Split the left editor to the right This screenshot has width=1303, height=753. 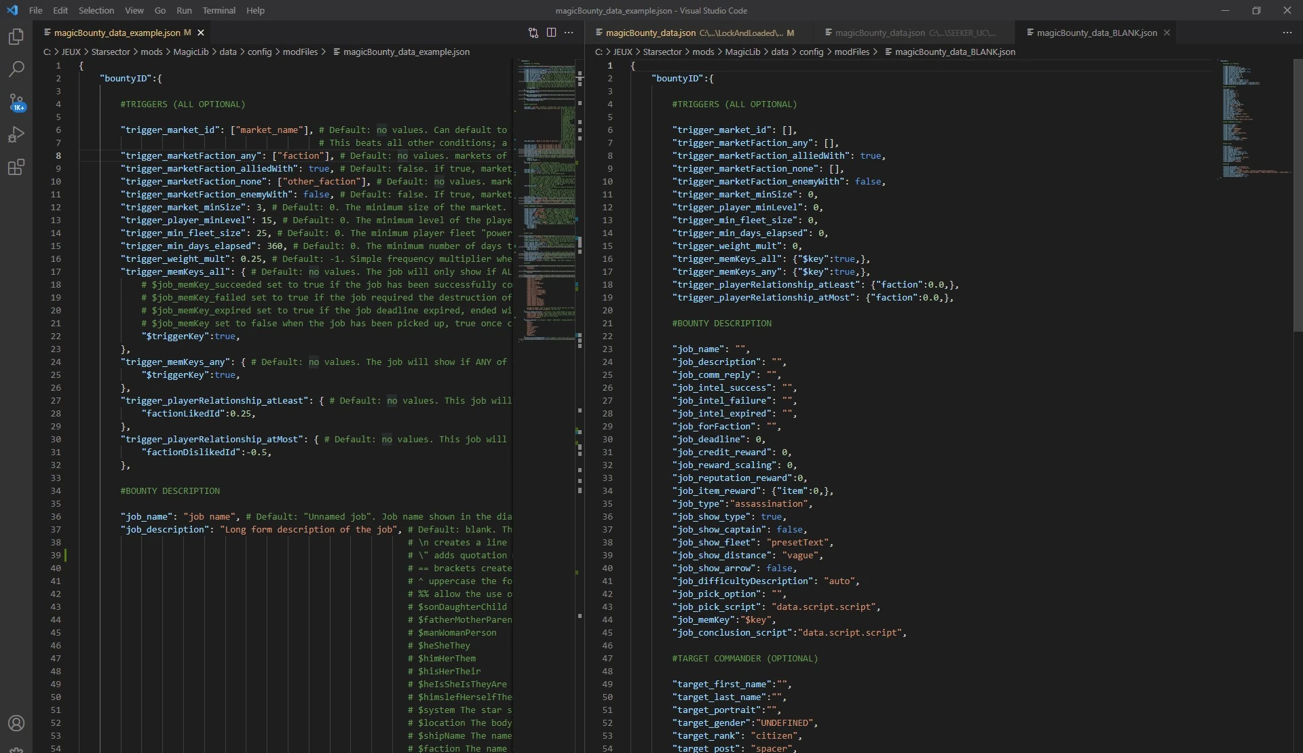551,33
